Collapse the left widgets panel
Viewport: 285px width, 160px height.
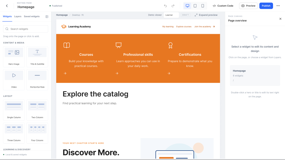pyautogui.click(x=47, y=17)
